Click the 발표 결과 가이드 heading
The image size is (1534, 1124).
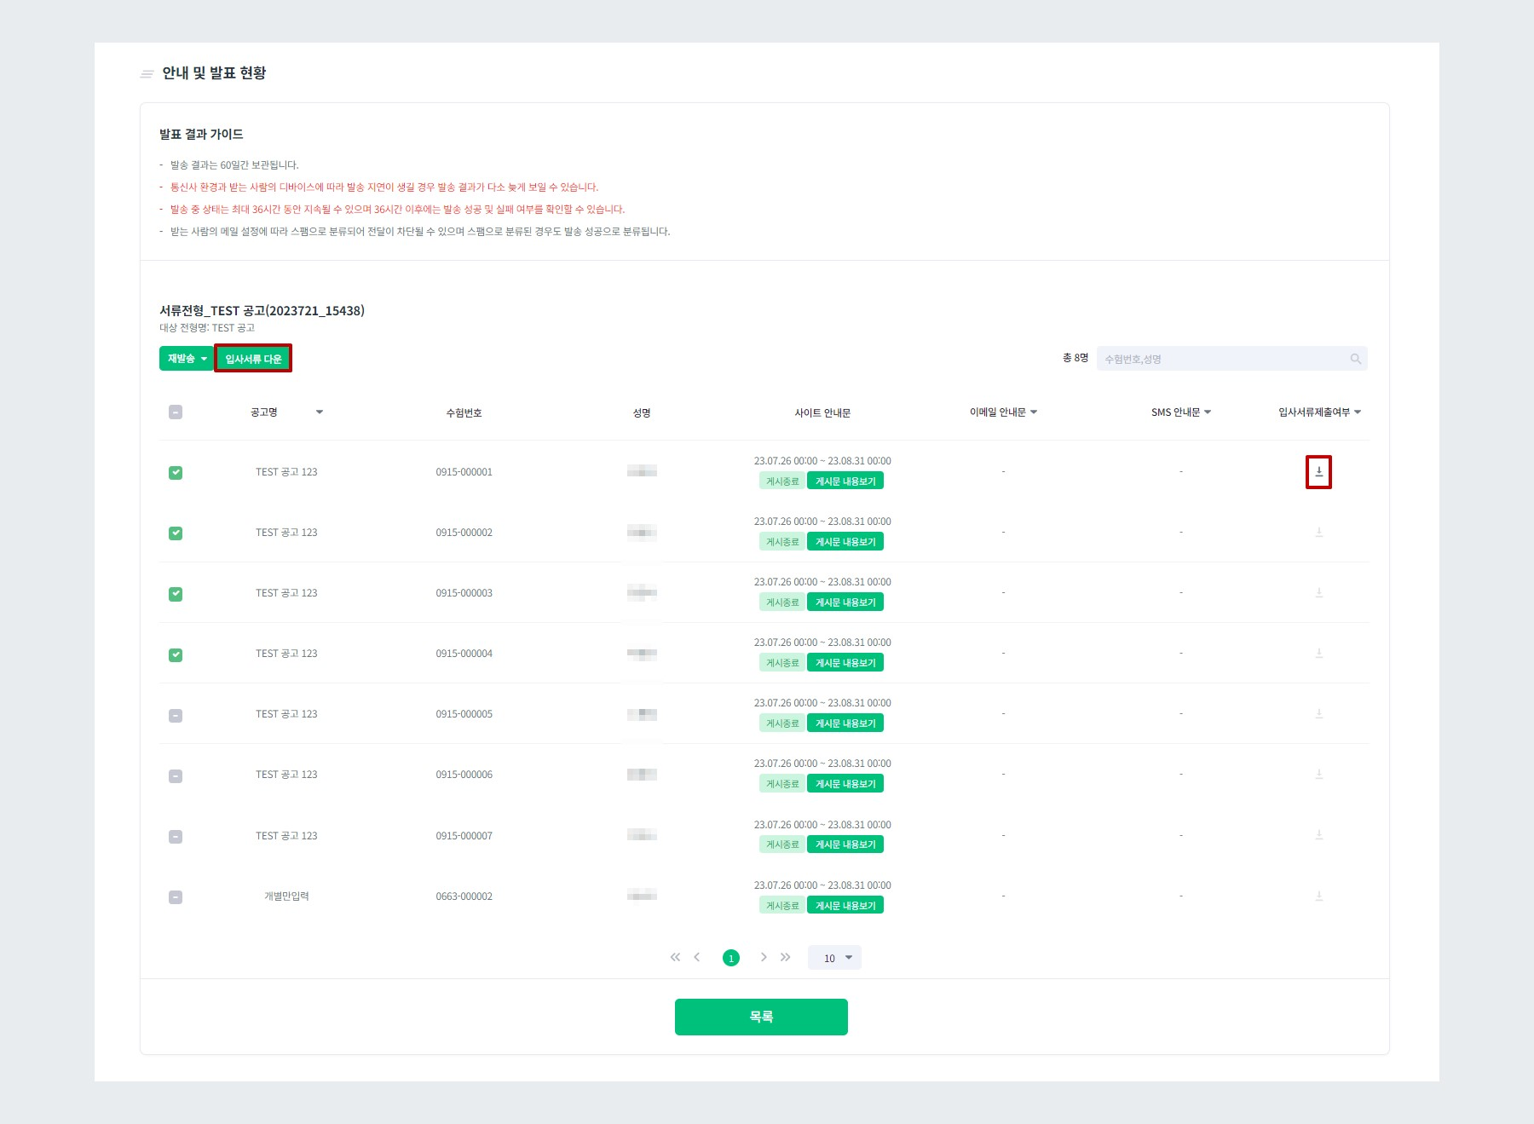[201, 135]
